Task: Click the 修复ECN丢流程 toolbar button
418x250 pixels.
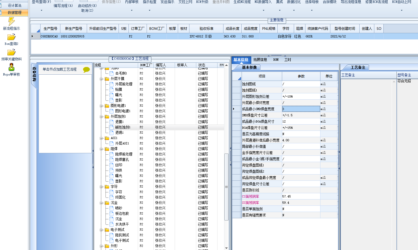Action: tap(377, 2)
